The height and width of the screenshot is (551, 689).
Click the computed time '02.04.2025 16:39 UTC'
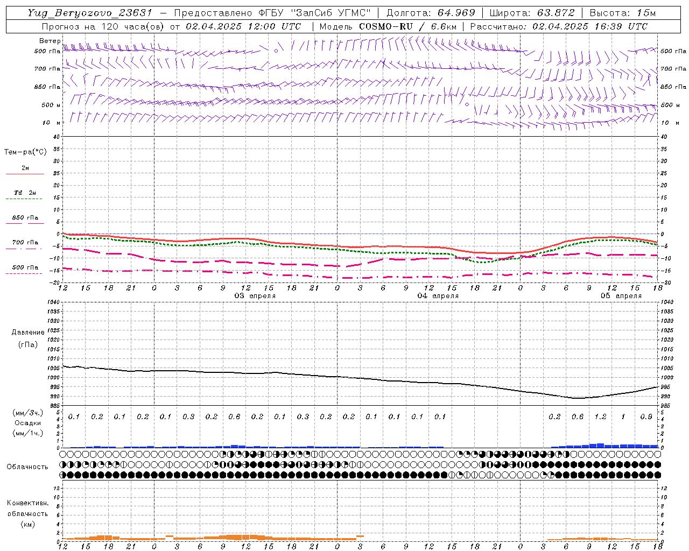(590, 26)
